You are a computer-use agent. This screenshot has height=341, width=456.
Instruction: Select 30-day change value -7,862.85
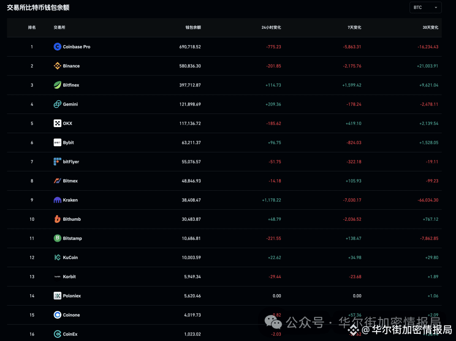(429, 238)
